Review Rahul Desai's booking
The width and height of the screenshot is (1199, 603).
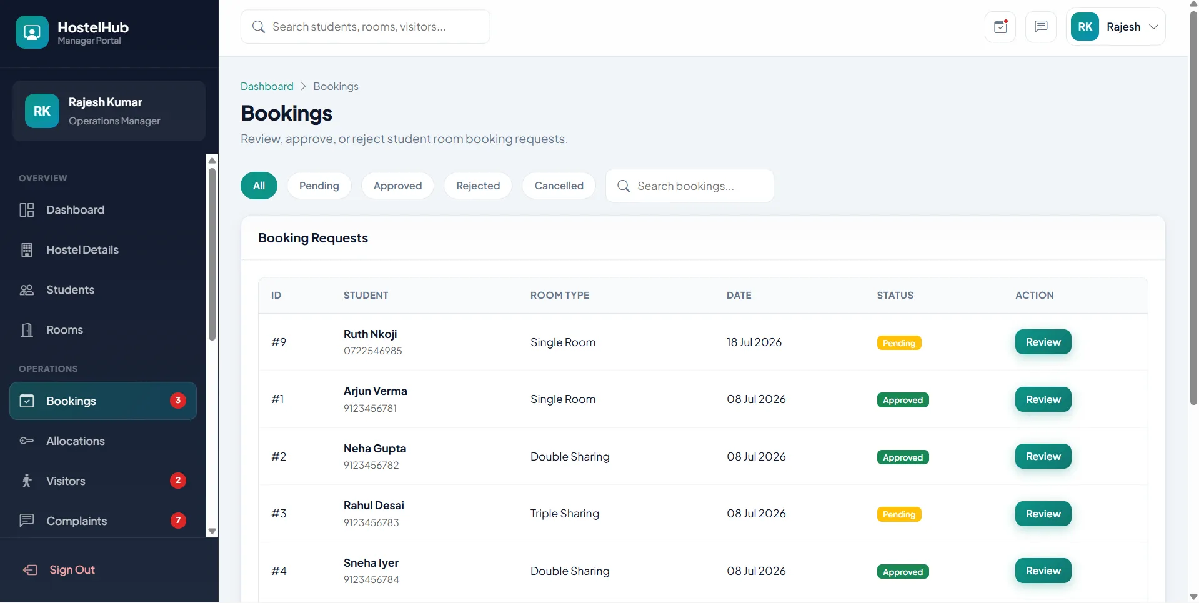pyautogui.click(x=1043, y=514)
